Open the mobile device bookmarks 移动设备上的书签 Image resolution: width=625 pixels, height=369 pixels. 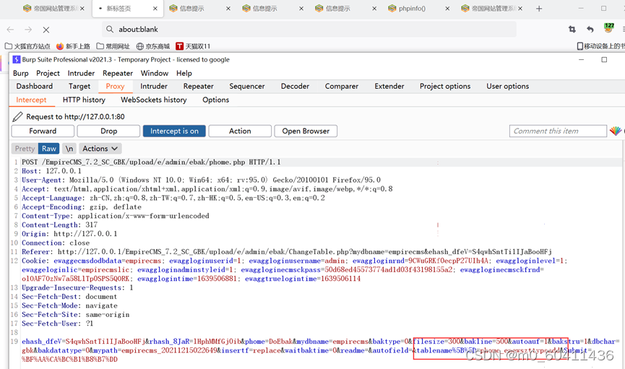coord(601,46)
